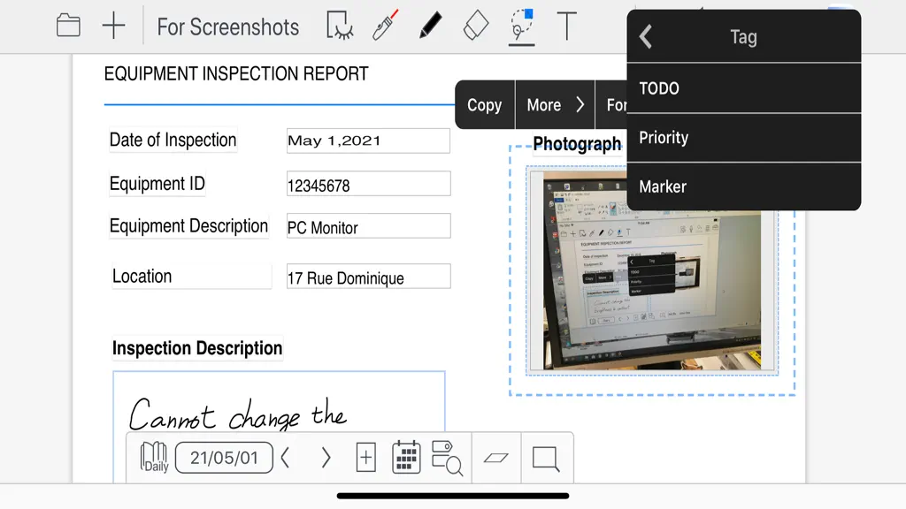Select the Text tool
This screenshot has height=509, width=906.
pos(567,26)
